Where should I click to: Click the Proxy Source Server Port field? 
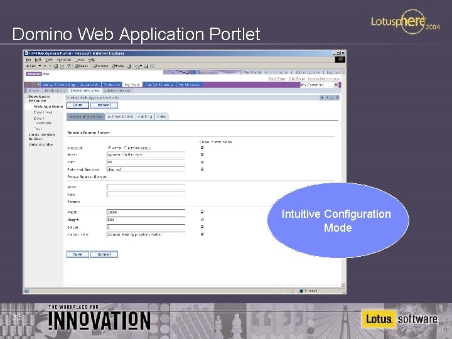point(146,194)
